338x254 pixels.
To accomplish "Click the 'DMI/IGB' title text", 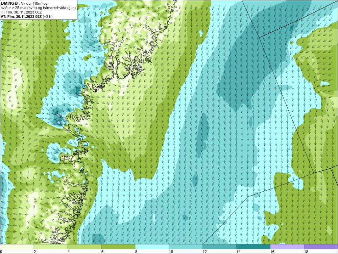I will [x=9, y=3].
